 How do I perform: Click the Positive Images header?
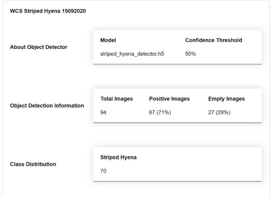169,99
